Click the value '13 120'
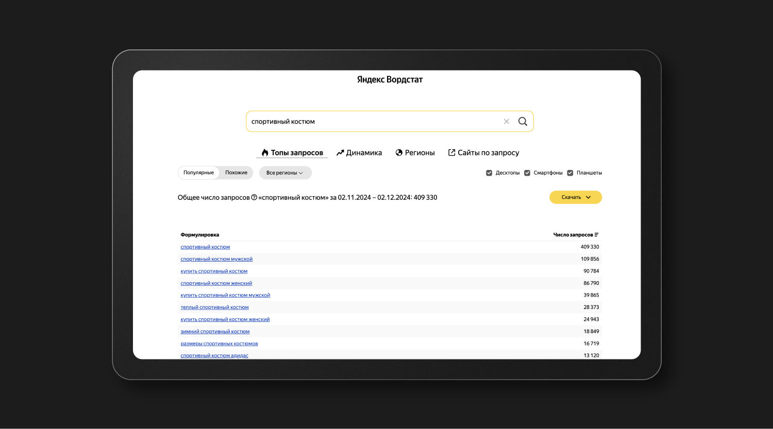Viewport: 773px width, 429px height. [x=591, y=356]
